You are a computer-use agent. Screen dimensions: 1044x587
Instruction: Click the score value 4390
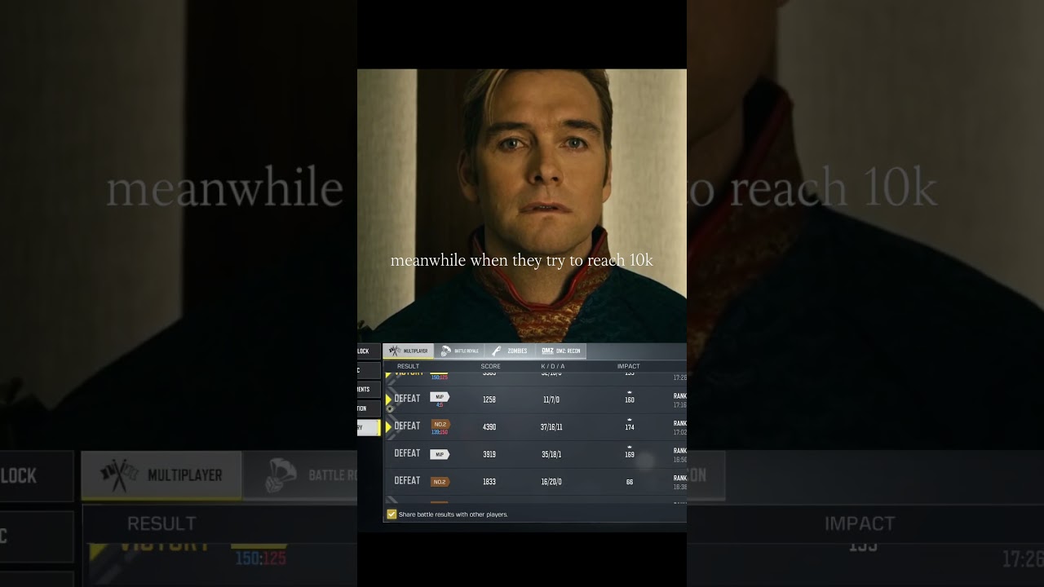tap(489, 427)
